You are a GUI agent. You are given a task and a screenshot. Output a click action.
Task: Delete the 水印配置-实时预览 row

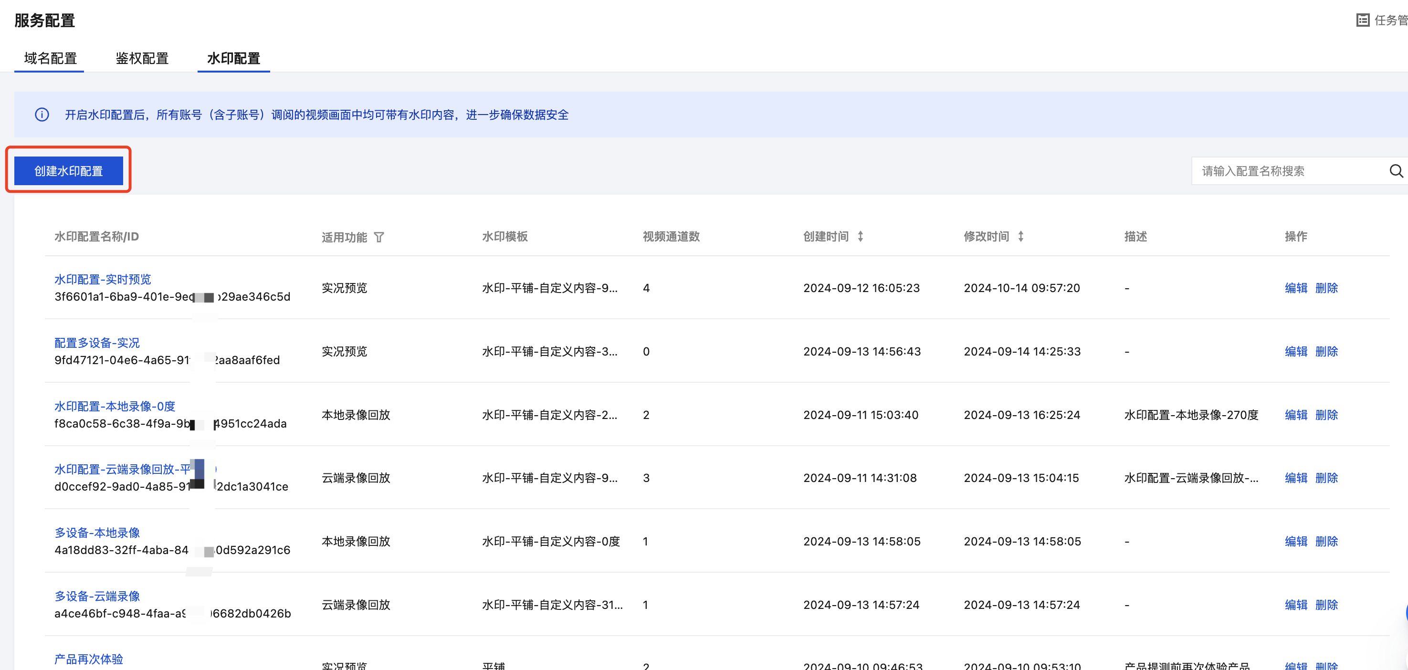(1326, 288)
